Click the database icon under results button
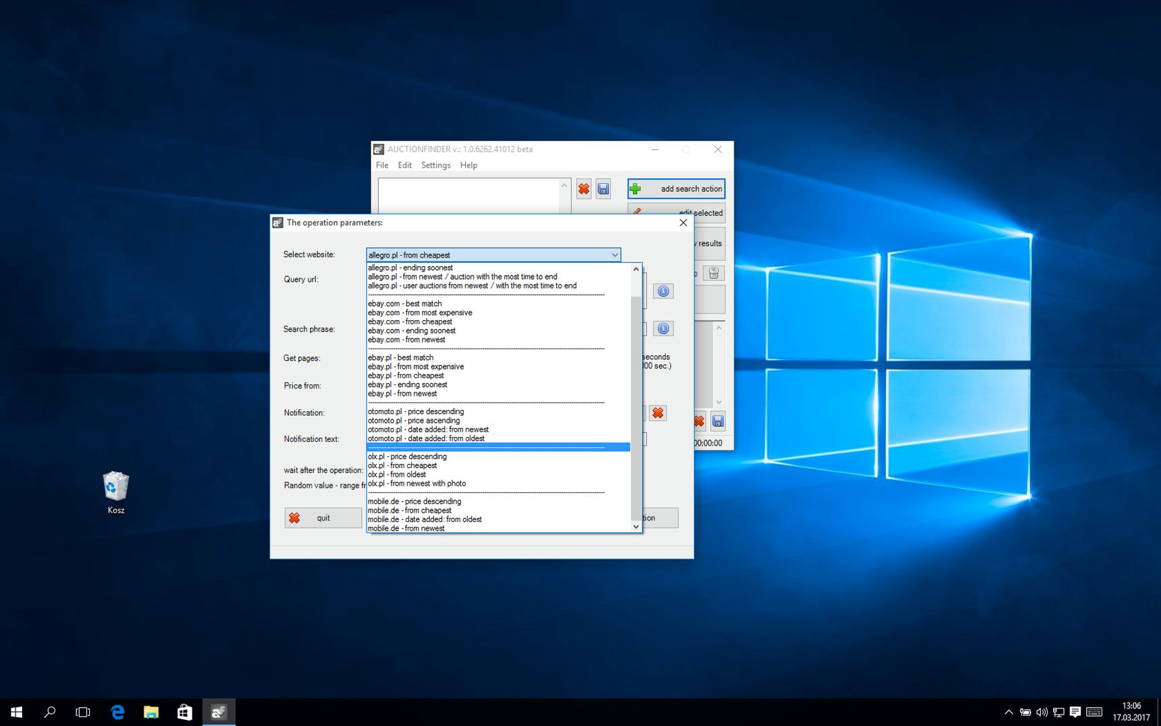 pyautogui.click(x=713, y=273)
